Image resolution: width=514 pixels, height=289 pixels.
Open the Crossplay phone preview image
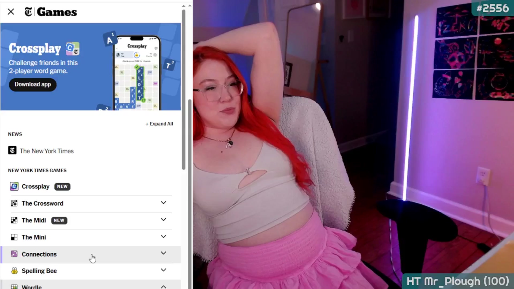click(x=137, y=73)
